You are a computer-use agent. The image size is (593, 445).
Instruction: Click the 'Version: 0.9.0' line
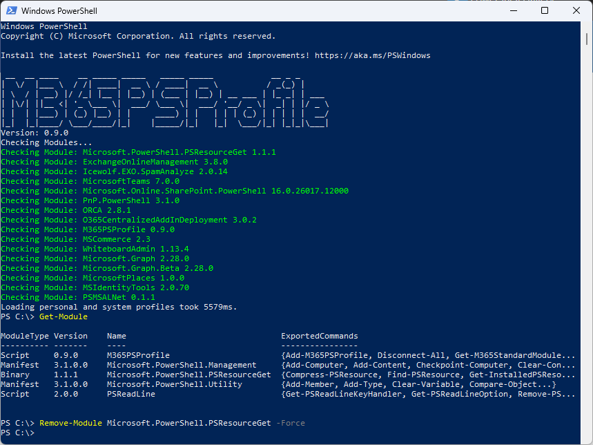[35, 133]
